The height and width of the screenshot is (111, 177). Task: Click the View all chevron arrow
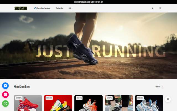pyautogui.click(x=162, y=87)
